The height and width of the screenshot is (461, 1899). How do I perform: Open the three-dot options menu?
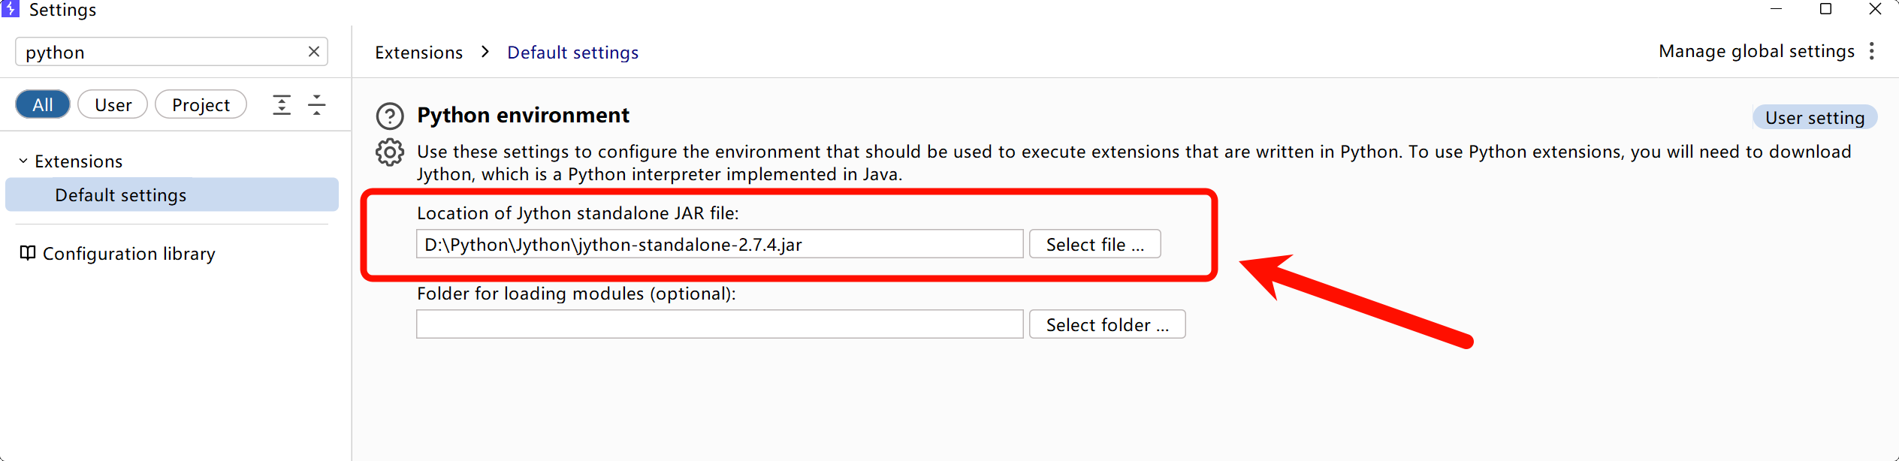(x=1872, y=51)
